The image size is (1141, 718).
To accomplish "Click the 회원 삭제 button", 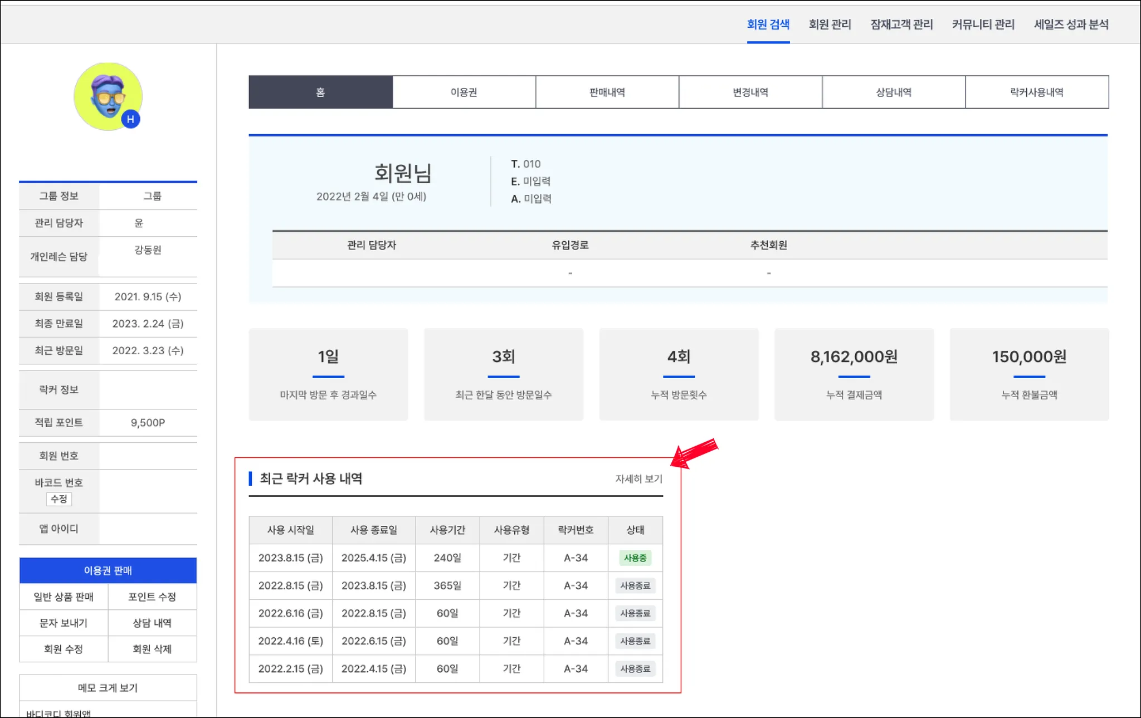I will tap(152, 649).
